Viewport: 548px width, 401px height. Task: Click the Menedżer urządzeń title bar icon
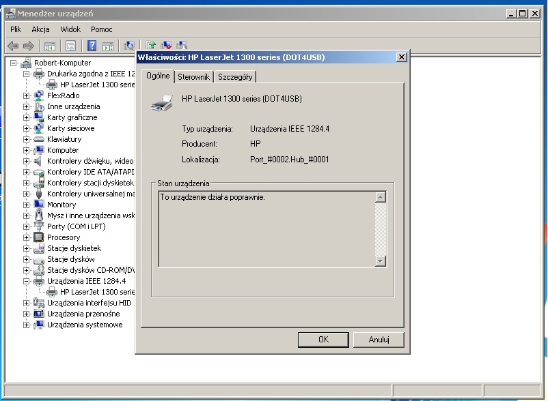11,14
